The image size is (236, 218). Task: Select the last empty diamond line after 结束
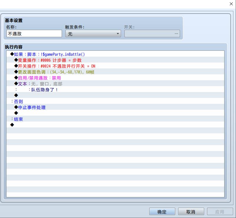coord(115,125)
